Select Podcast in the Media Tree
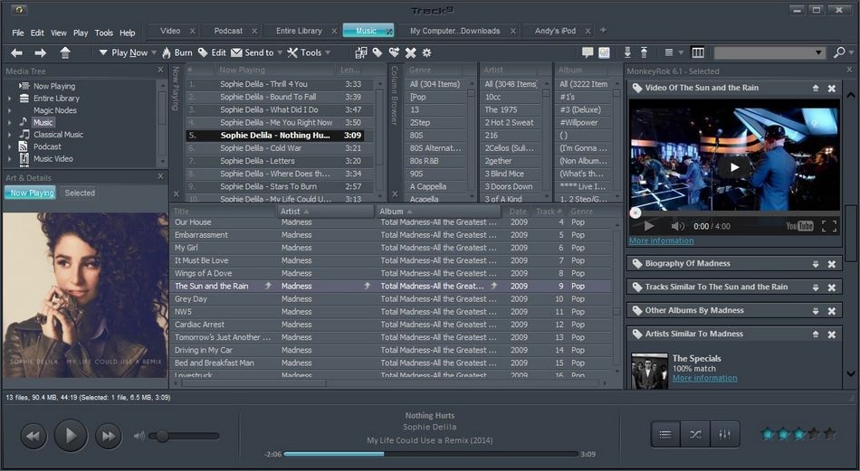 pos(47,146)
